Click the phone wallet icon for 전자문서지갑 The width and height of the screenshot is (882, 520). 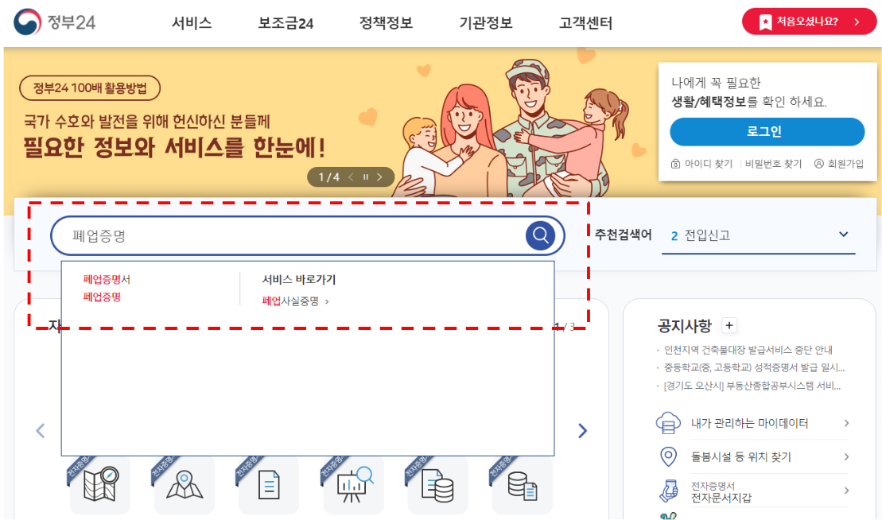(x=669, y=491)
